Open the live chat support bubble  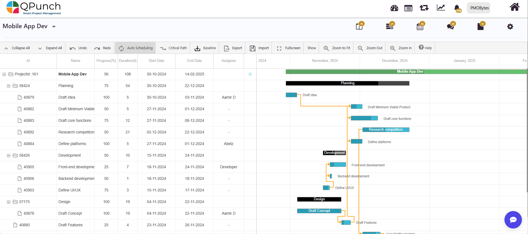point(513,220)
